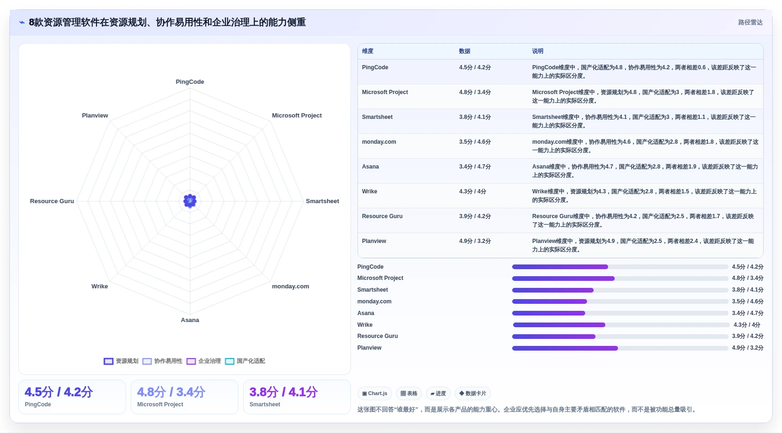Click the PingCode progress bar
The image size is (782, 433).
point(620,267)
